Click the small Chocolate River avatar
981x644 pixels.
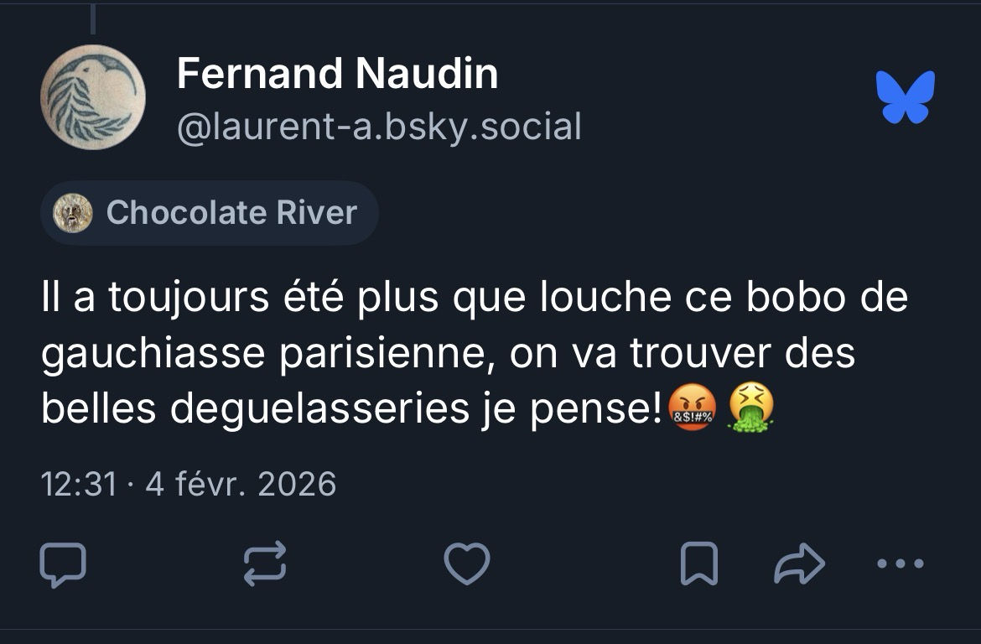pyautogui.click(x=72, y=213)
